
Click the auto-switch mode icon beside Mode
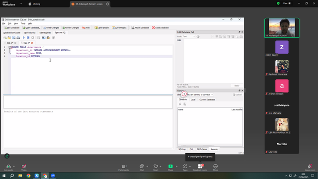tap(198, 36)
